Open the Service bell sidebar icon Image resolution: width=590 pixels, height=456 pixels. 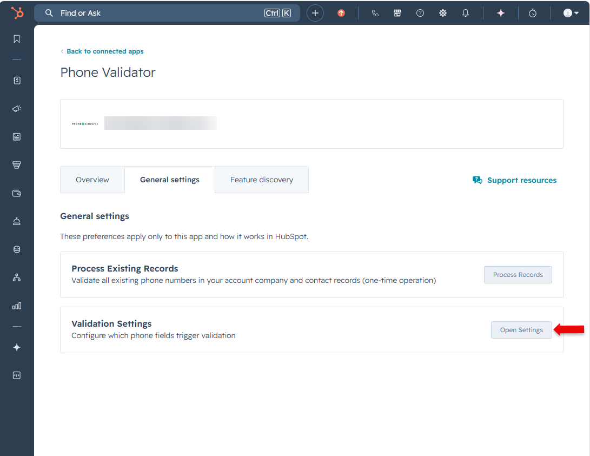click(17, 221)
